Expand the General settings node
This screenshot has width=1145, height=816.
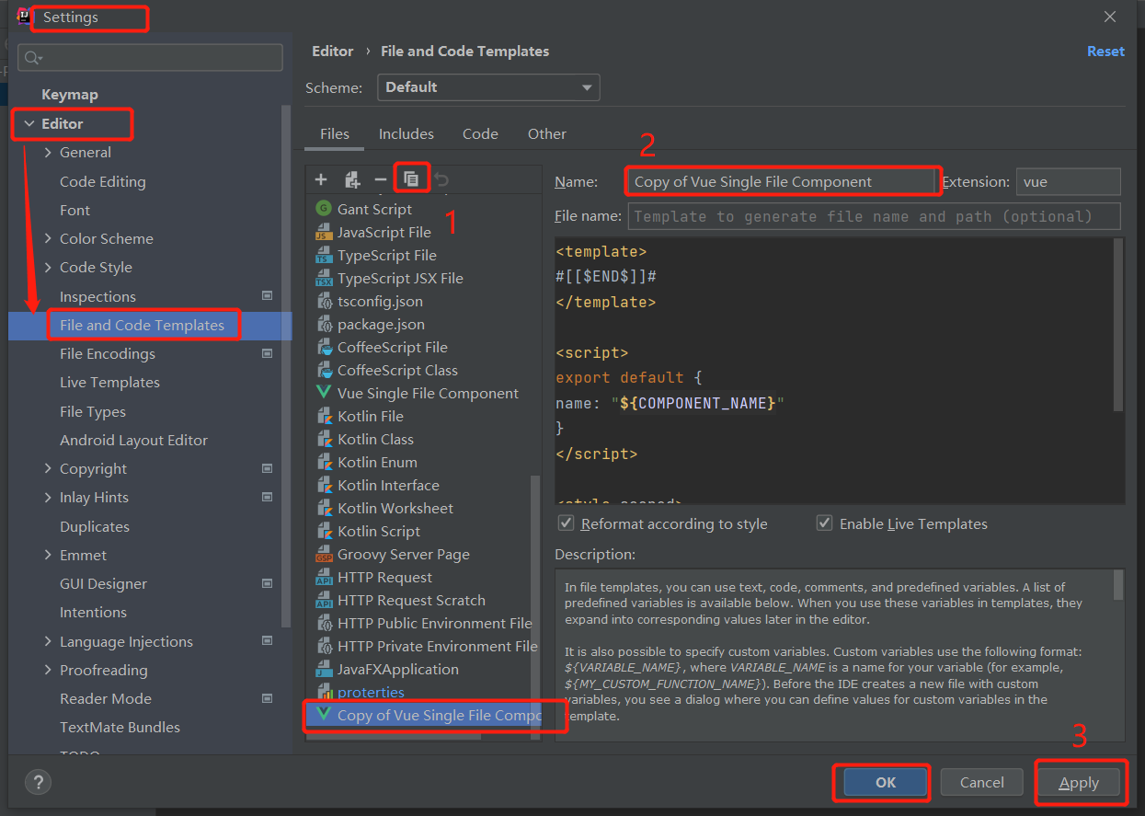tap(48, 153)
